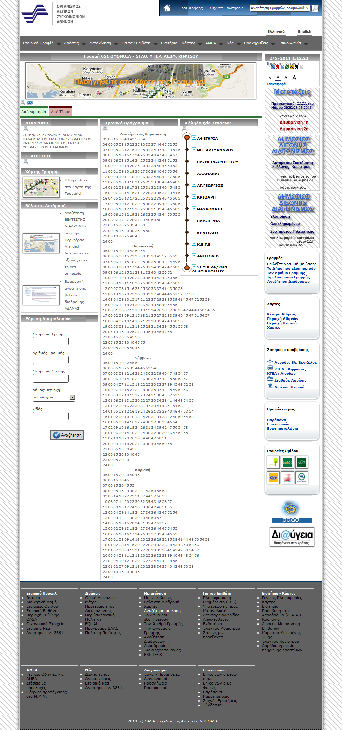Open the Εισιτήρια - Κάρτες menu
Viewport: 342px width, 730px height.
(x=178, y=43)
